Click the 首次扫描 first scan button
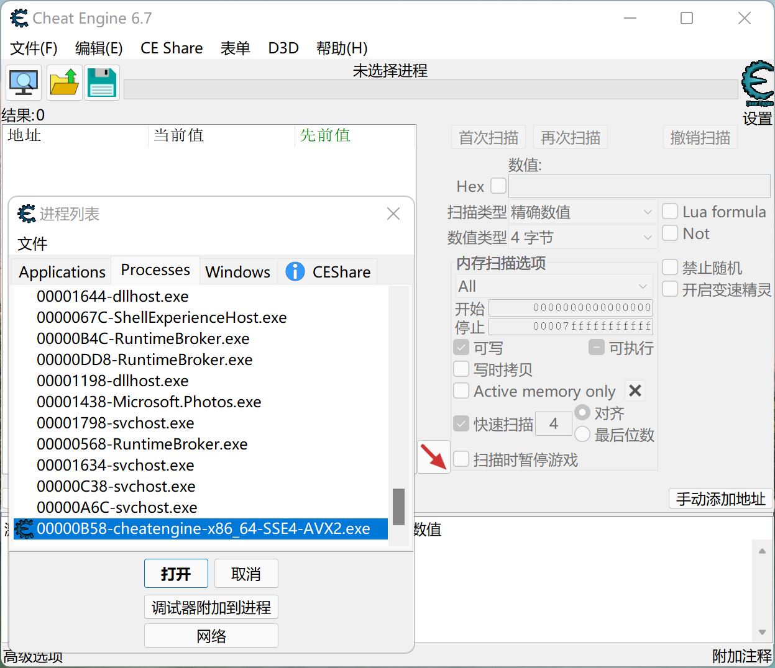 tap(488, 137)
